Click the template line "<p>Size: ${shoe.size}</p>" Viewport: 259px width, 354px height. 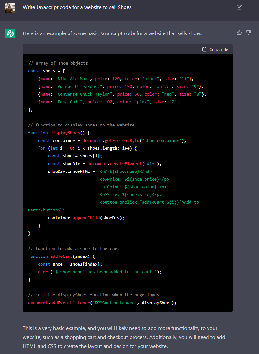click(x=131, y=194)
